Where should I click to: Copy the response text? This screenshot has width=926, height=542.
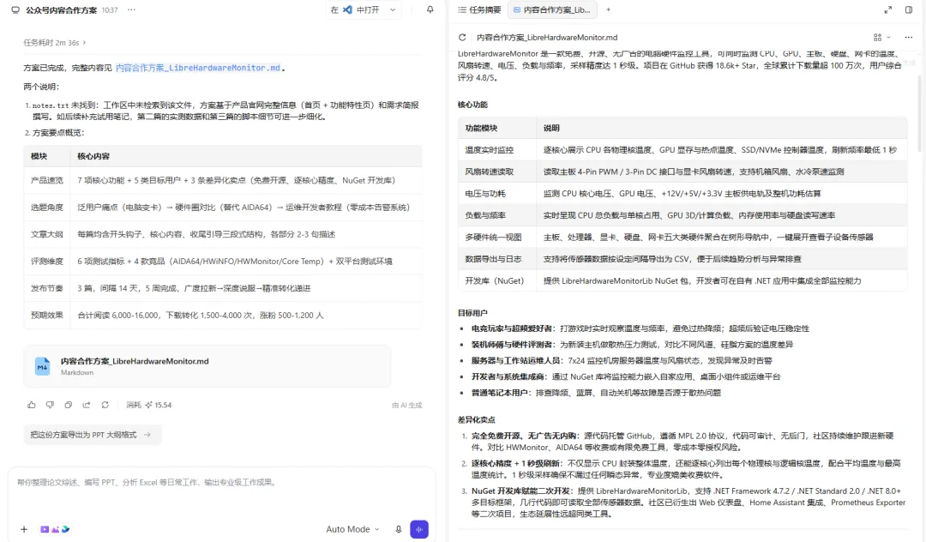pos(69,405)
